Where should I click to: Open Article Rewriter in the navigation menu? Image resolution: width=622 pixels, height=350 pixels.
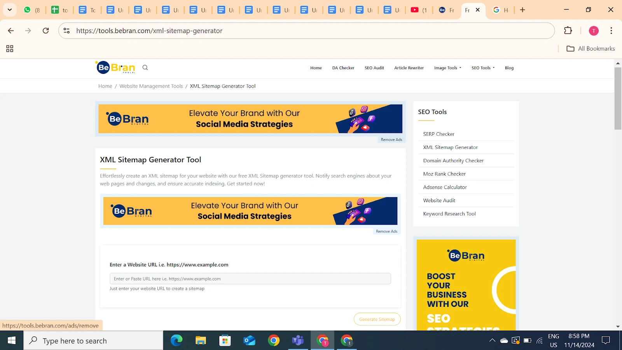tap(409, 68)
